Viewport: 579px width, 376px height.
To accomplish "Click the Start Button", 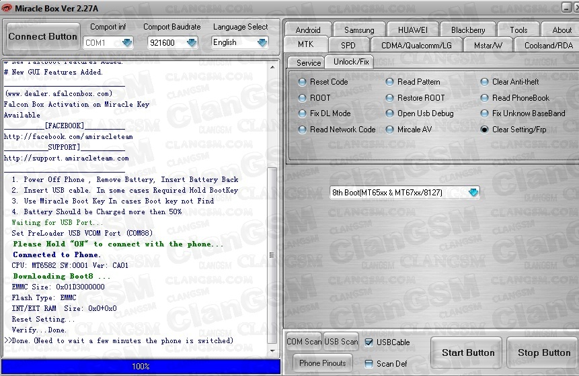I will [468, 352].
